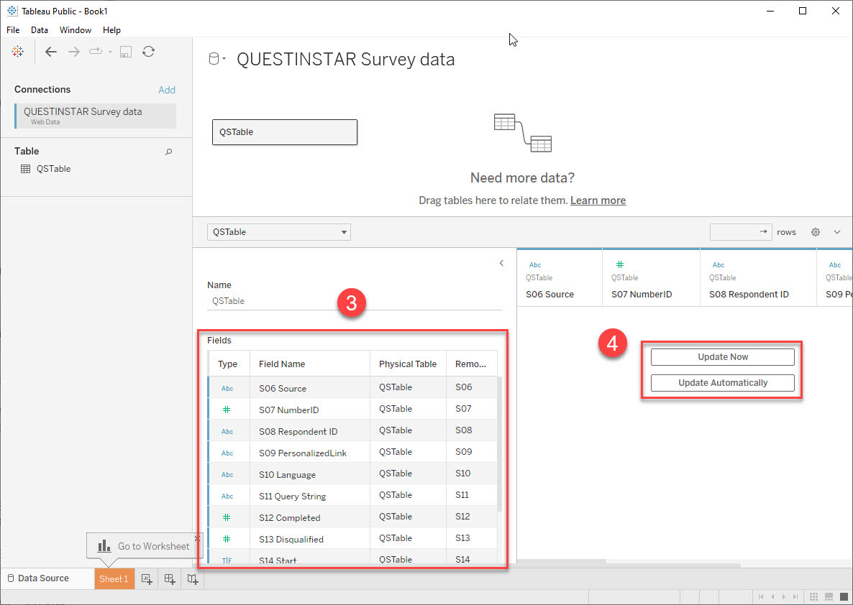This screenshot has height=605, width=853.
Task: Click the Remote Field Name column header
Action: point(471,364)
